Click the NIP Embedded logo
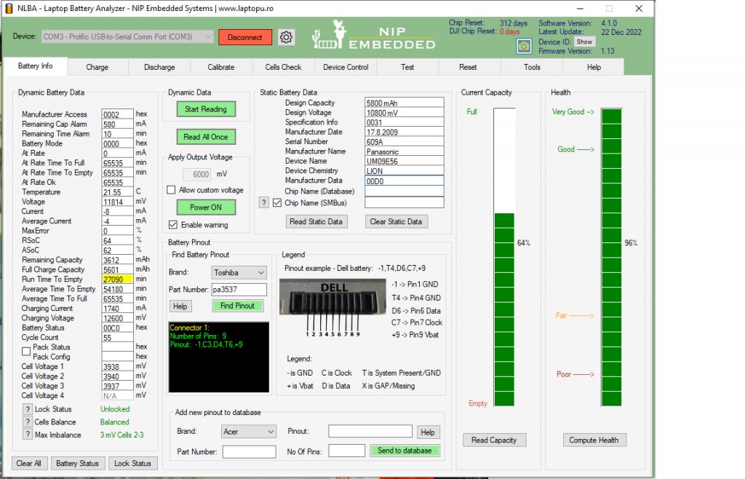Viewport: 745px width, 479px height. click(x=373, y=35)
